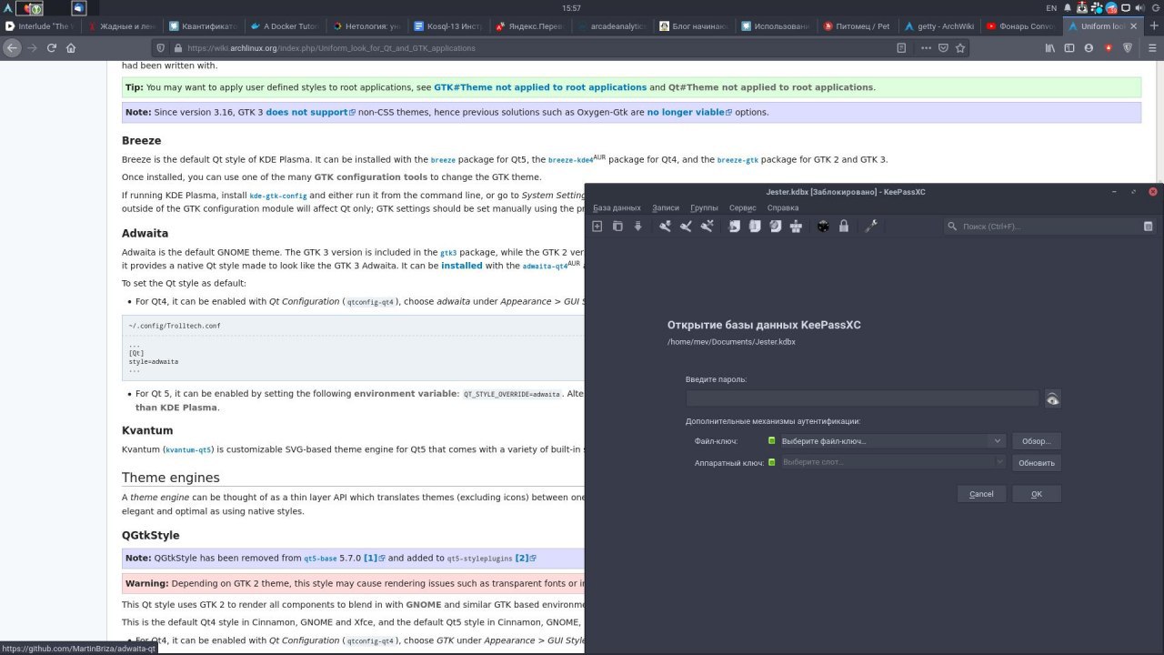Click the copy password toolbar icon

(755, 227)
